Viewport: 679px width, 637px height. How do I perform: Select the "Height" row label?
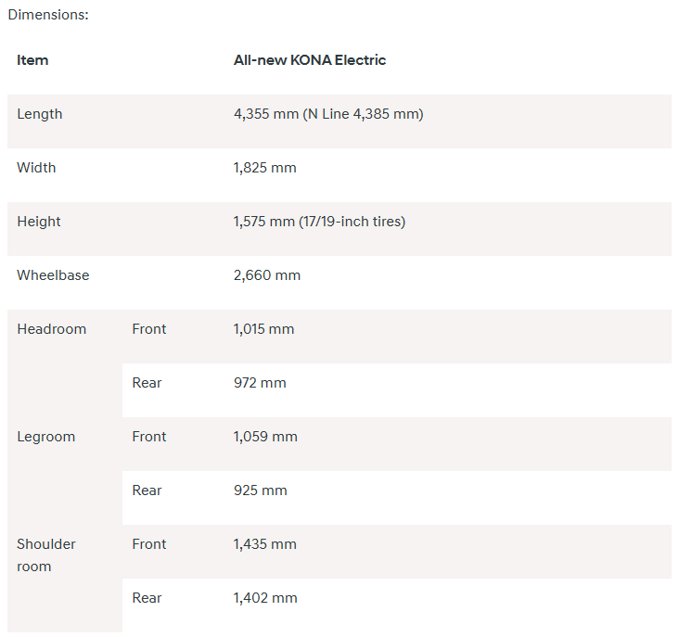[x=39, y=222]
